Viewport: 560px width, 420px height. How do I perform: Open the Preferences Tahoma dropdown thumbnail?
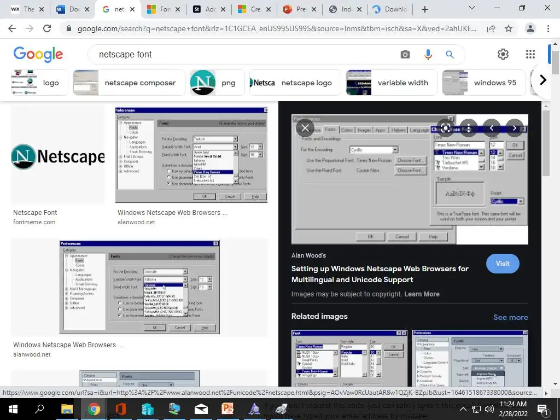(x=139, y=287)
